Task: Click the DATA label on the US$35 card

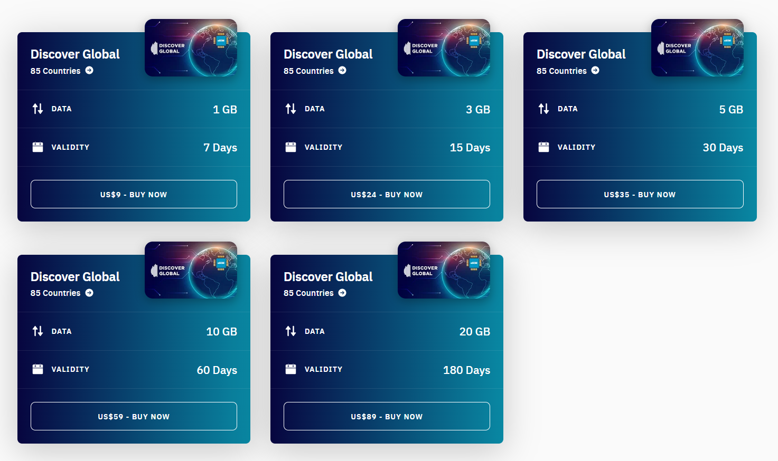Action: (x=568, y=109)
